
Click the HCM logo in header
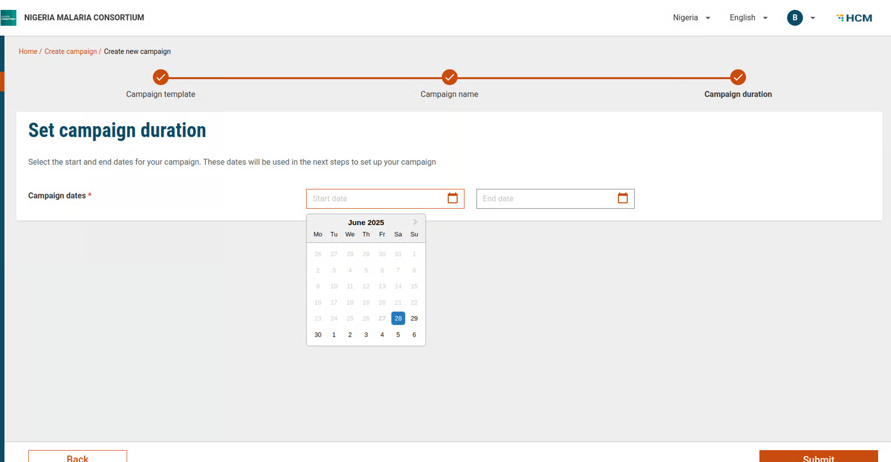coord(854,18)
